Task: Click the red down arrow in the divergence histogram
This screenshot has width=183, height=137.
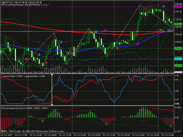Action: (x=90, y=111)
